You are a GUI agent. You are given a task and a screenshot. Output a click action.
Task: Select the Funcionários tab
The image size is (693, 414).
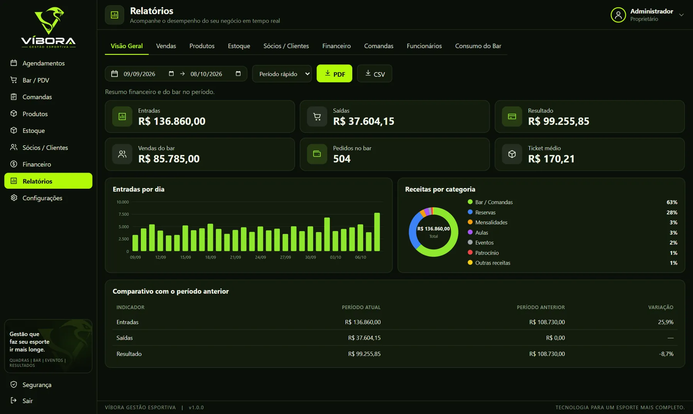424,46
